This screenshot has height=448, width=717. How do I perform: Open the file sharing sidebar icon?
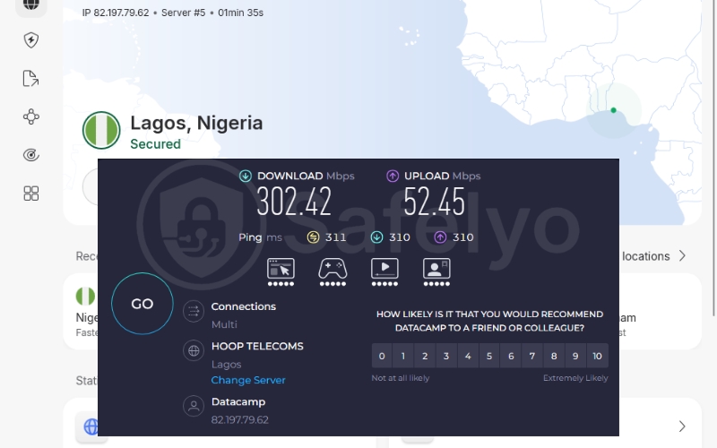click(x=31, y=79)
